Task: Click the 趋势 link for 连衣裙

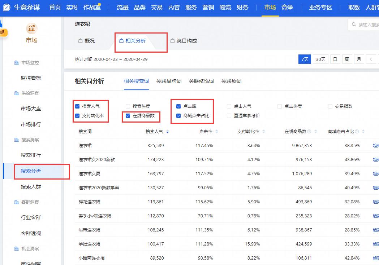Action: coord(375,144)
